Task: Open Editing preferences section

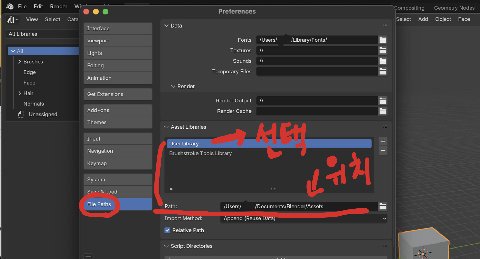Action: 118,66
